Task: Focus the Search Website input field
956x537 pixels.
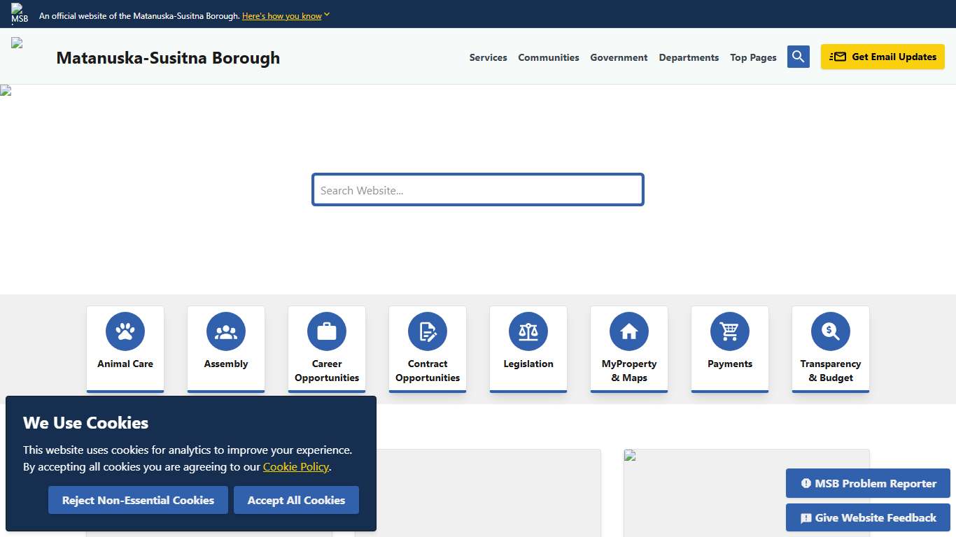Action: point(477,190)
